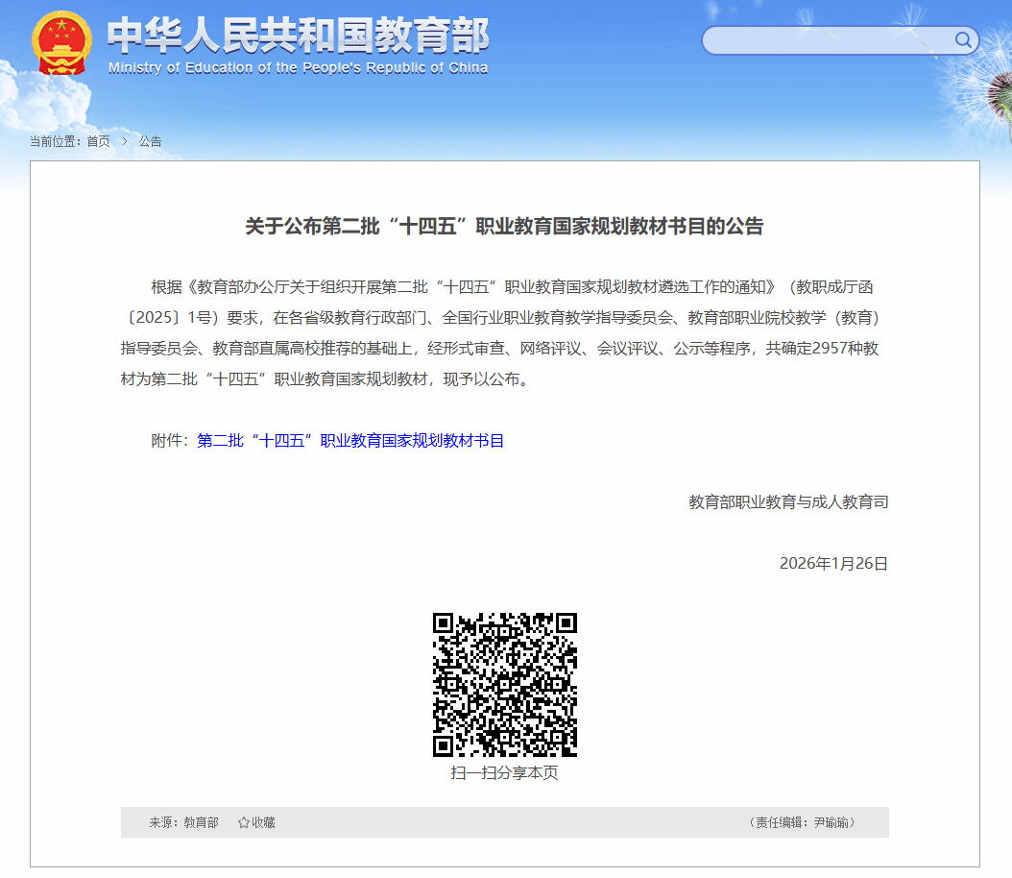Click the 责任编辑：尹瑜瑜 editor credit

802,822
